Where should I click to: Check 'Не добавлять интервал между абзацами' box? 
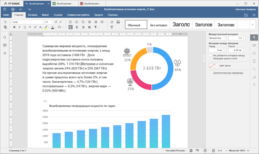tap(210, 55)
